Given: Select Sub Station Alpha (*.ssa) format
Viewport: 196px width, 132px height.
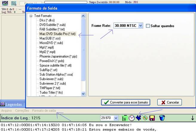Looking at the screenshot, I should [x=56, y=74].
